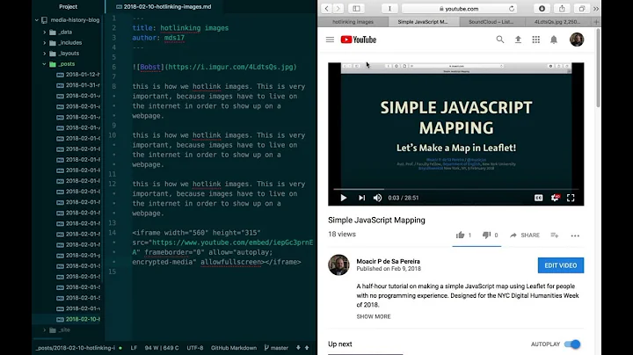This screenshot has width=633, height=355.
Task: Collapse the media-history-blog project root
Action: point(37,19)
